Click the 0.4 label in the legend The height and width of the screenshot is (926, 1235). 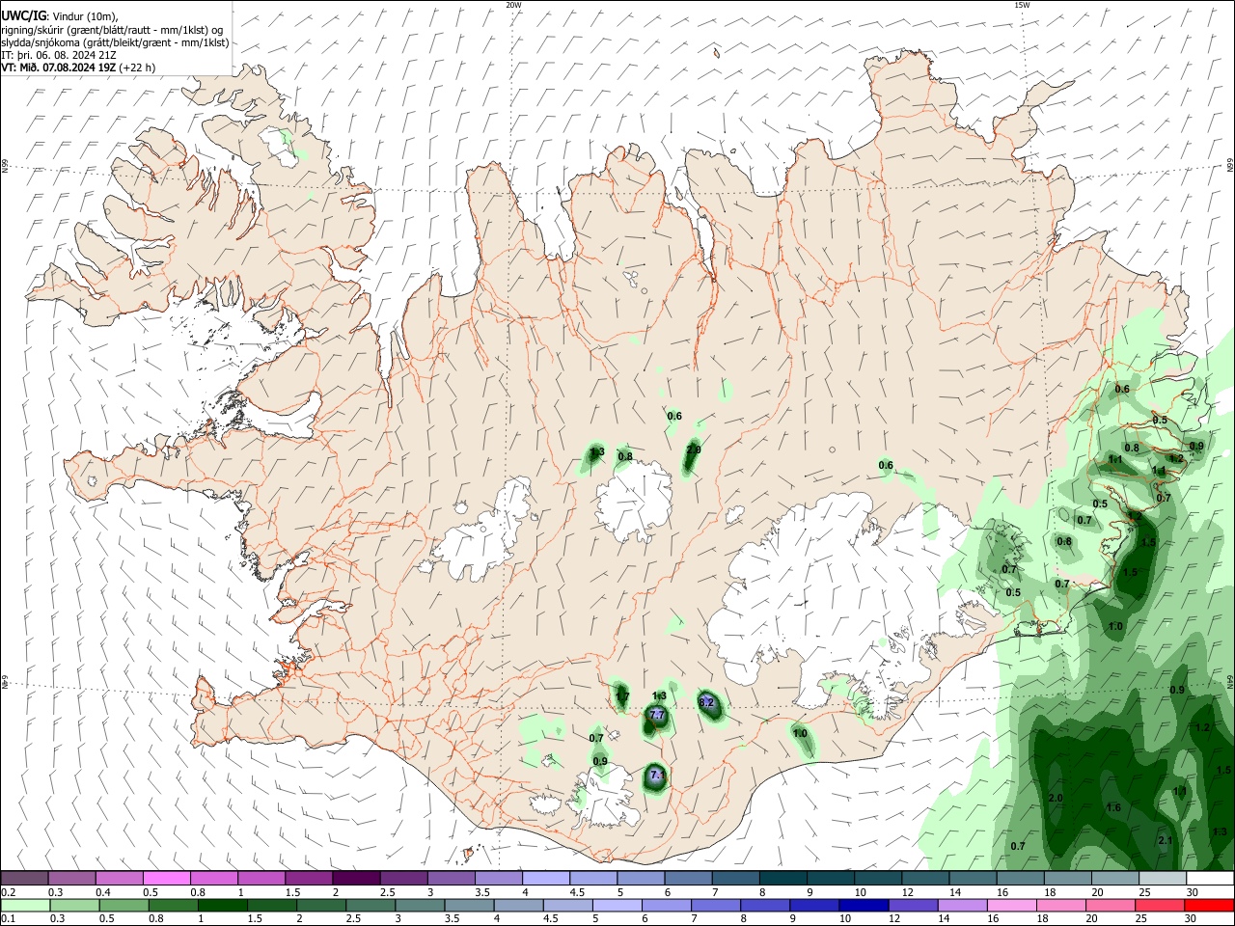tap(103, 892)
